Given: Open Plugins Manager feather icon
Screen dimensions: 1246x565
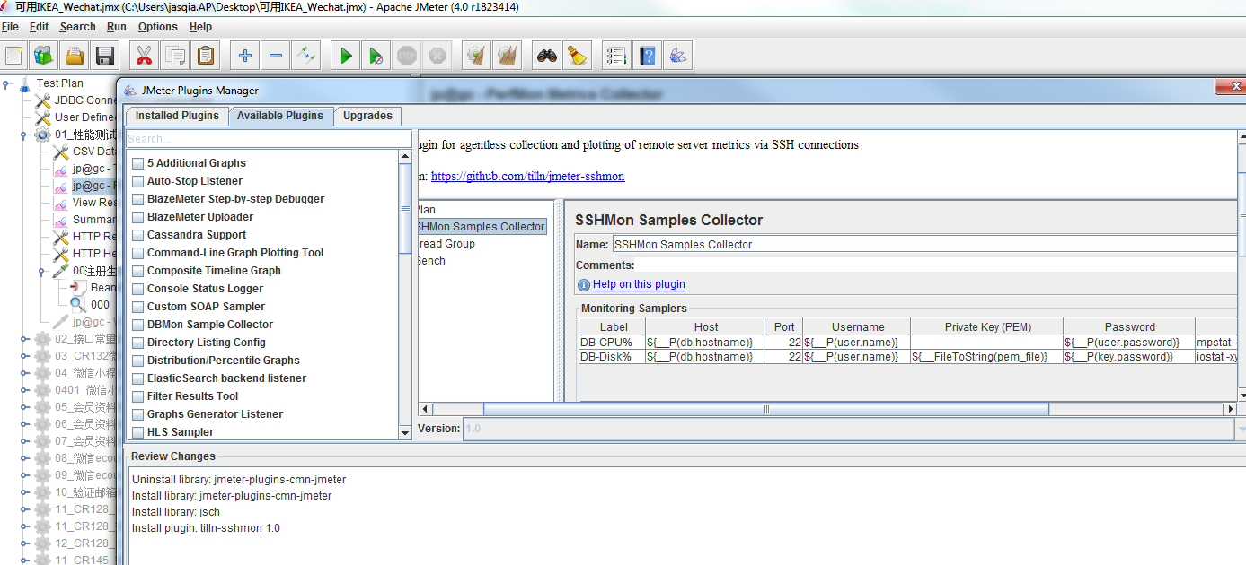Looking at the screenshot, I should tap(678, 56).
